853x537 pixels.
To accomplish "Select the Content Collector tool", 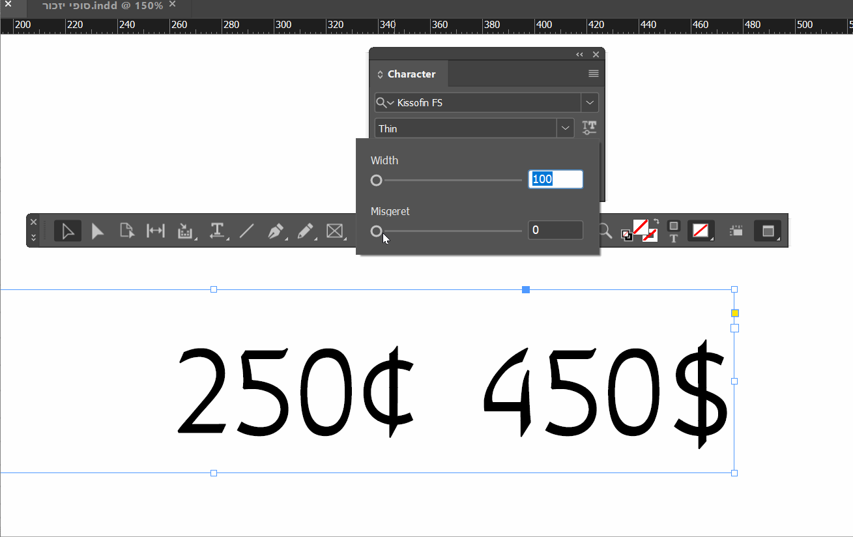I will pos(186,231).
